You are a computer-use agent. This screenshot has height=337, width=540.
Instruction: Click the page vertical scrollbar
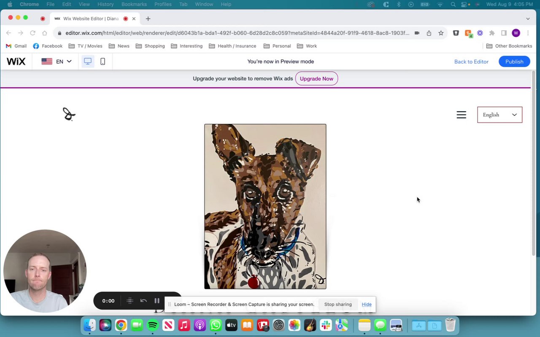533,163
